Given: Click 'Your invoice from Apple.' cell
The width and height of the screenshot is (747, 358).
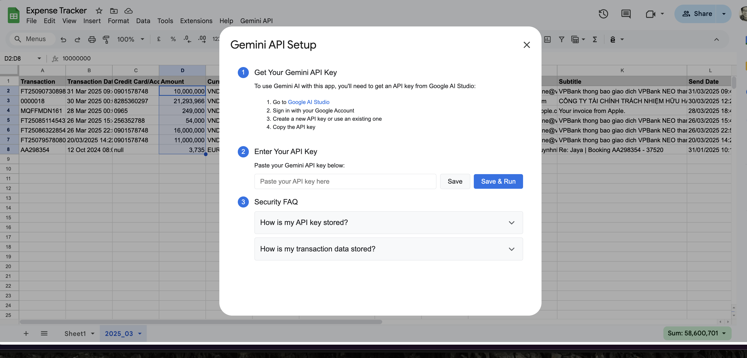Looking at the screenshot, I should pyautogui.click(x=622, y=111).
